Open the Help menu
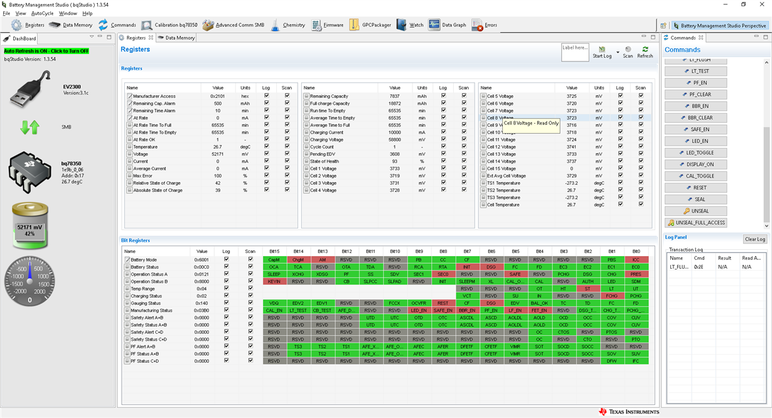This screenshot has width=772, height=418. pos(87,13)
